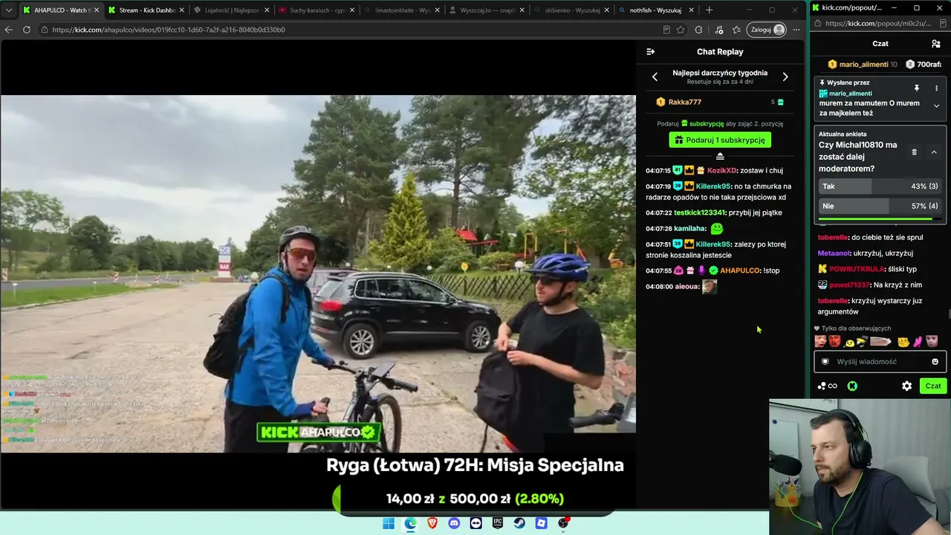951x535 pixels.
Task: Show next leaderboard with right chevron
Action: pyautogui.click(x=785, y=77)
